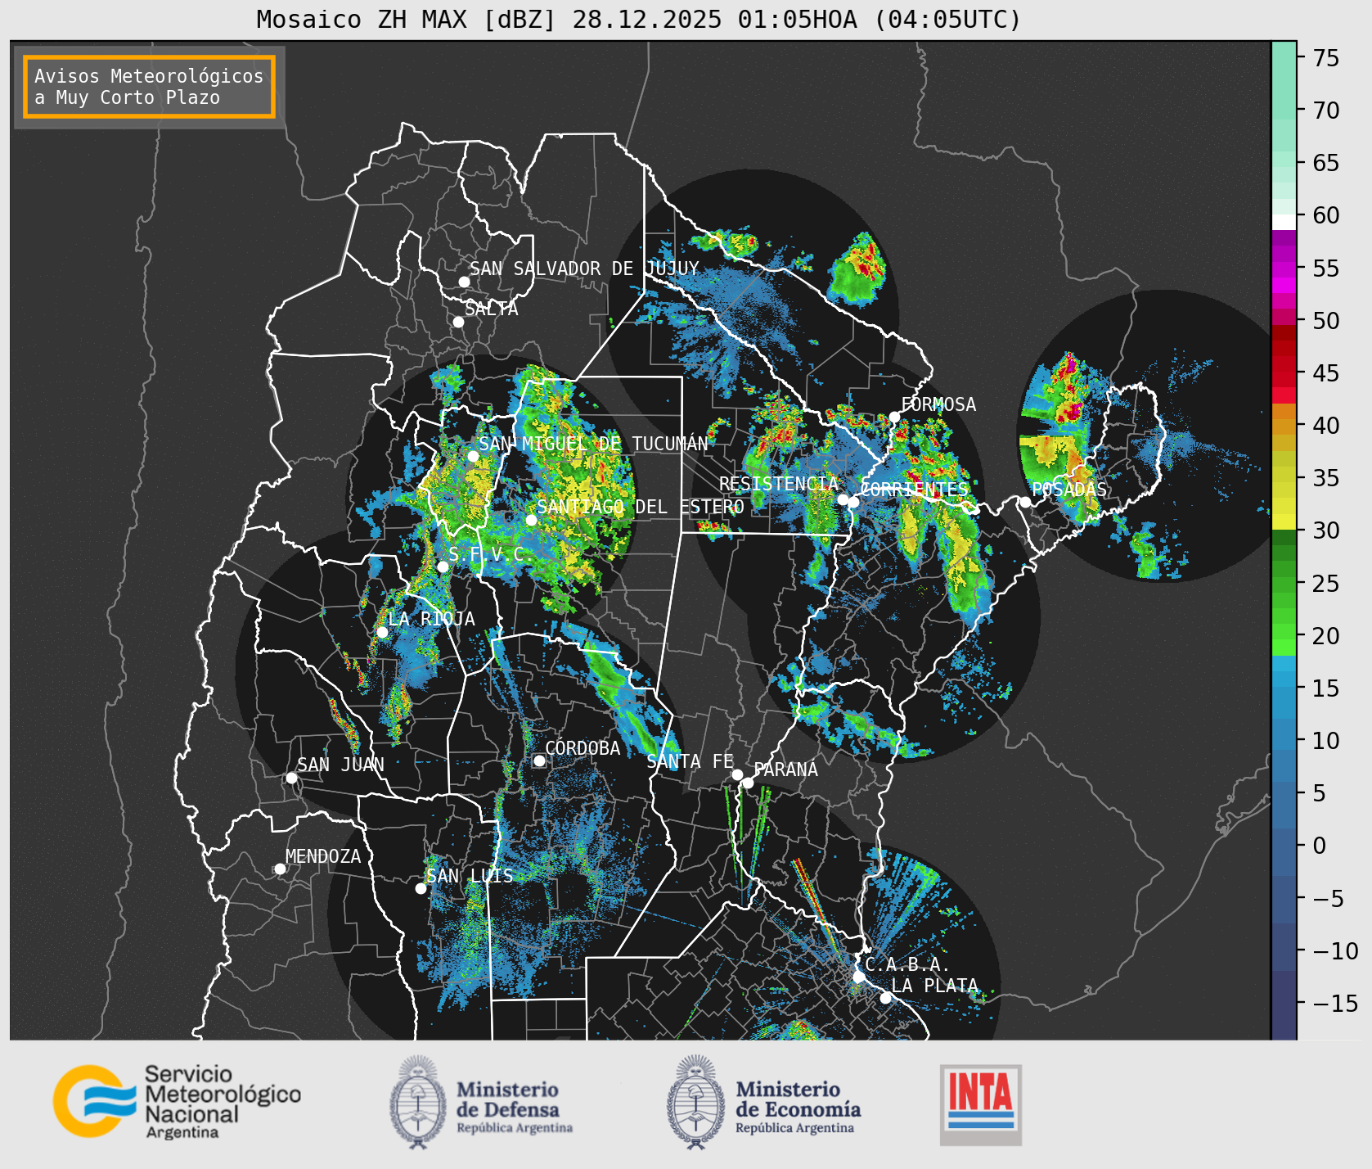Select the San Luis city marker
The image size is (1372, 1169).
pyautogui.click(x=421, y=888)
